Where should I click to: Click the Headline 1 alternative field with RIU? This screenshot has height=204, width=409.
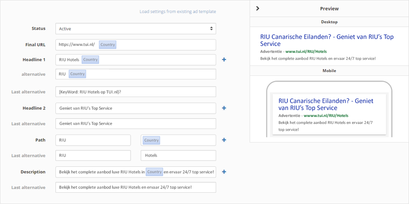(x=135, y=74)
